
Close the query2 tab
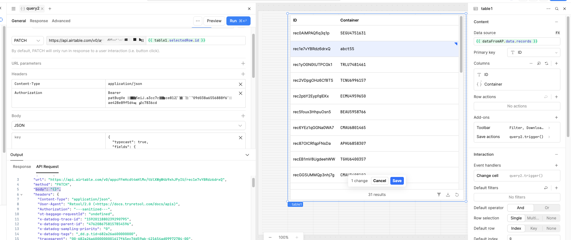[42, 9]
